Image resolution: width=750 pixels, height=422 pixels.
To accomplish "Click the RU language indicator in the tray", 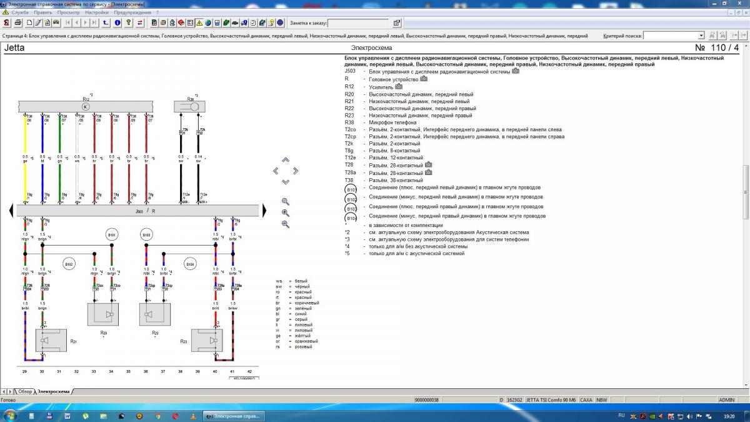I will 621,414.
